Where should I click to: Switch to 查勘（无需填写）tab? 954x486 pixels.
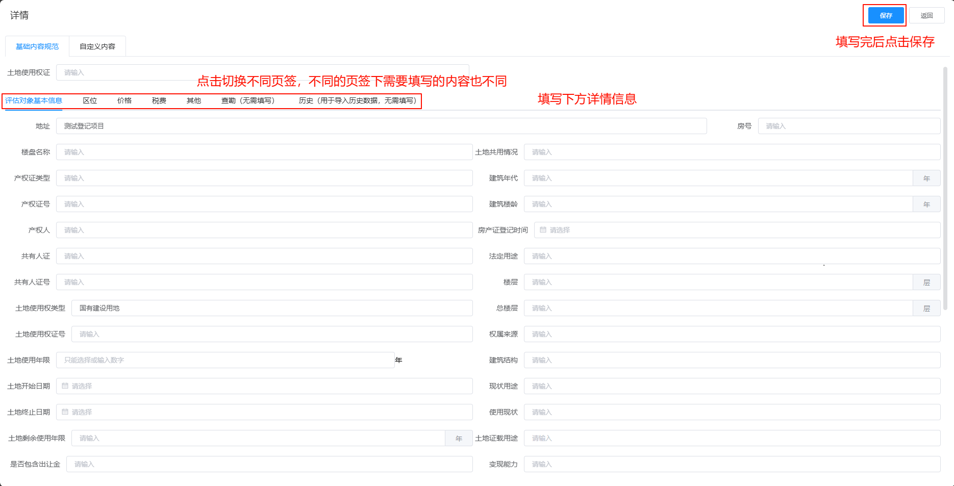(x=248, y=100)
